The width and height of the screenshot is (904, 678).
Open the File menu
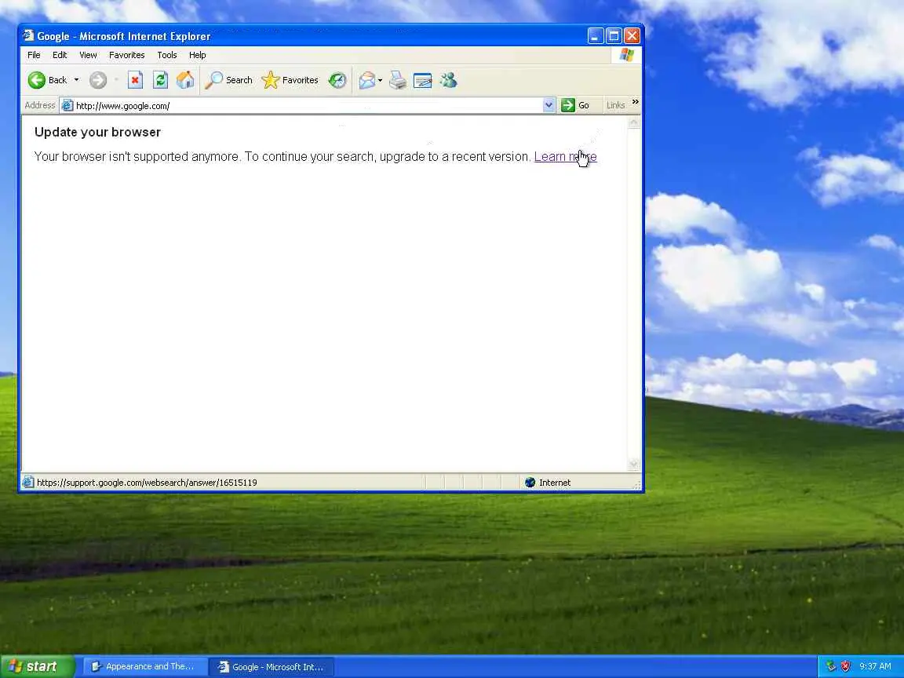pyautogui.click(x=34, y=55)
